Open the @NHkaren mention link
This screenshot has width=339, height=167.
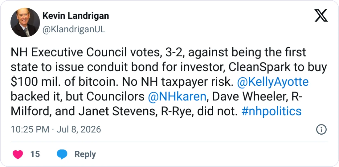[177, 96]
